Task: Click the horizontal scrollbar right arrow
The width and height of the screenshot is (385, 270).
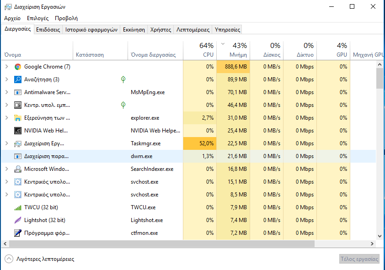Action: point(372,244)
